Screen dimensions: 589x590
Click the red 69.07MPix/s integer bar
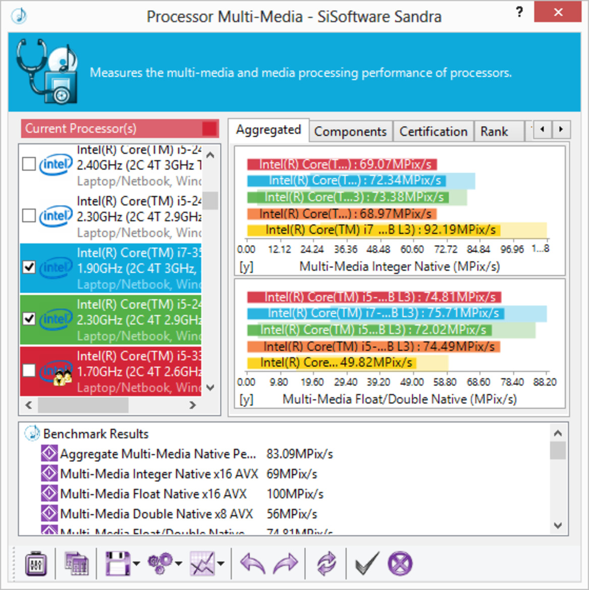[x=342, y=164]
